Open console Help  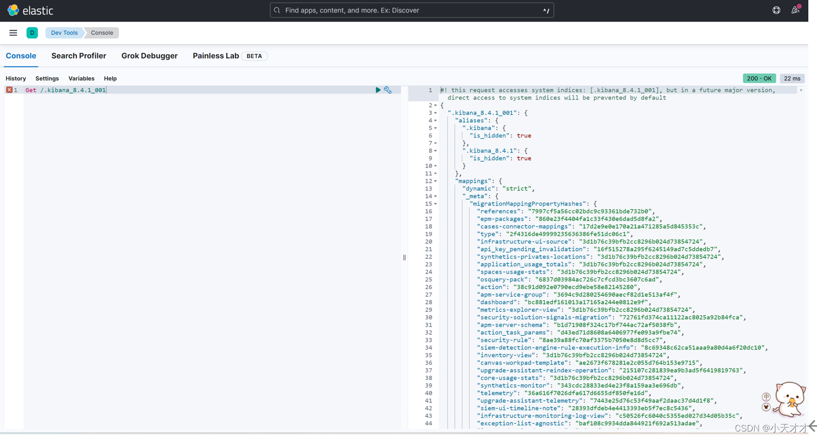(x=110, y=78)
